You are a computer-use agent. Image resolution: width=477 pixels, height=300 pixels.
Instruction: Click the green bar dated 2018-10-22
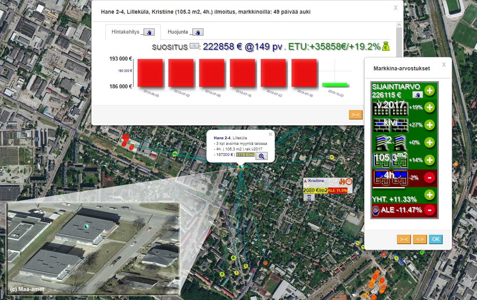tap(335, 84)
